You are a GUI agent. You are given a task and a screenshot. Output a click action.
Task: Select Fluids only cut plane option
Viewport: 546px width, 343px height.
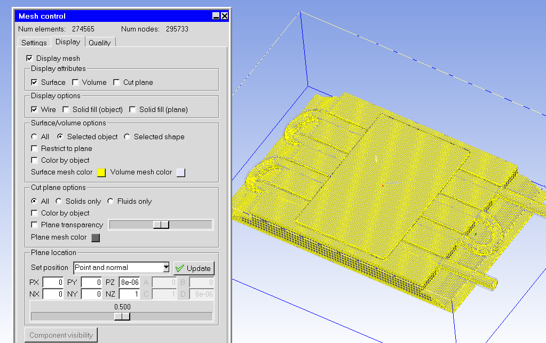tap(111, 201)
